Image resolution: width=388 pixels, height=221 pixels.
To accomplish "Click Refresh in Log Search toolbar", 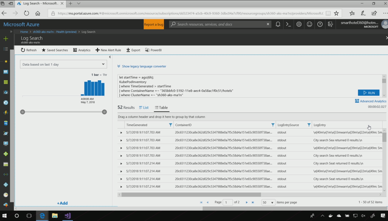I will (x=29, y=50).
